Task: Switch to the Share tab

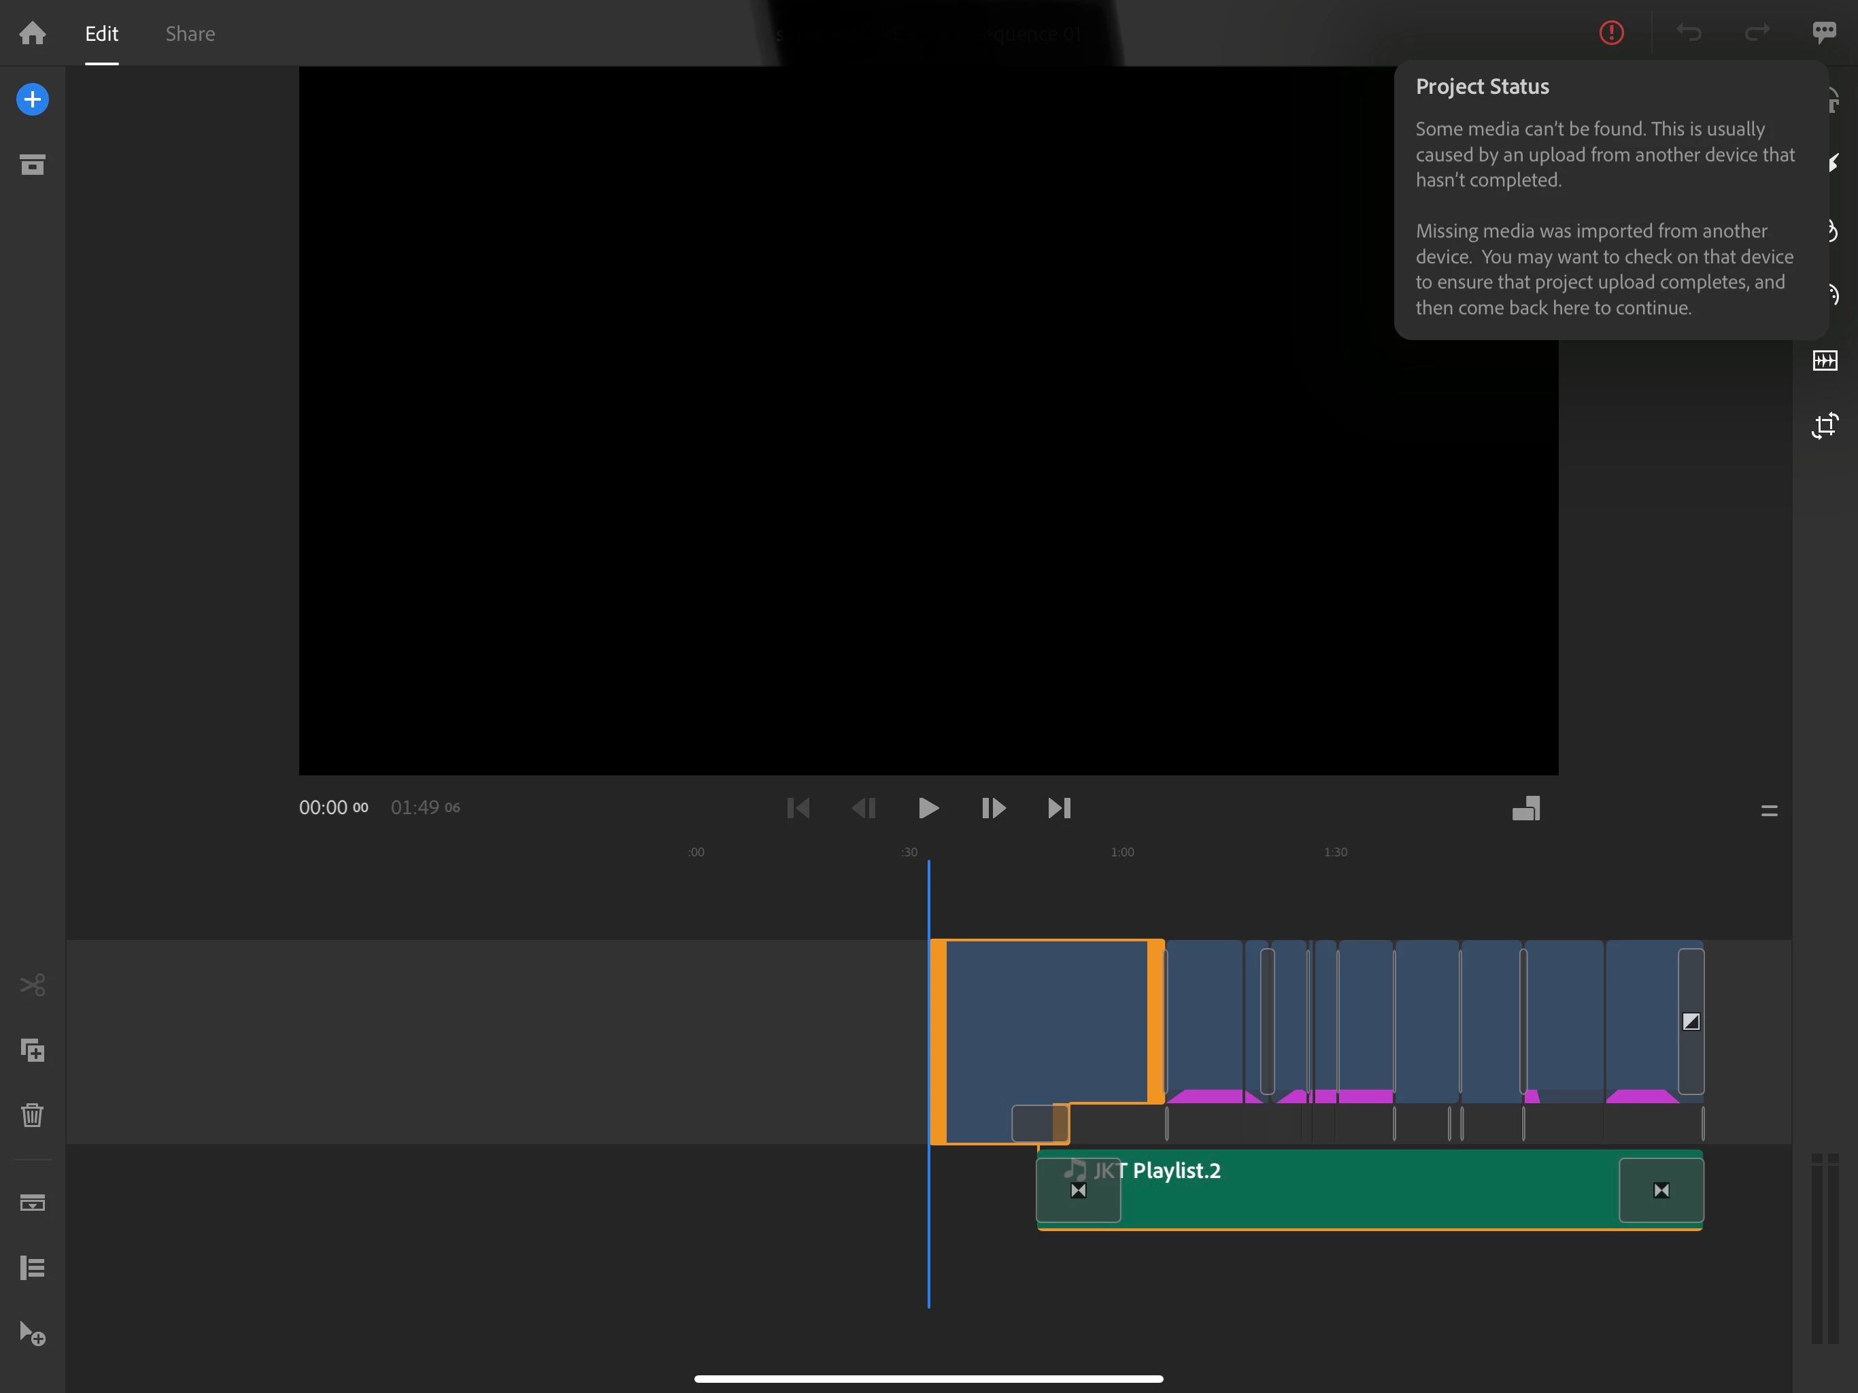Action: coord(190,33)
